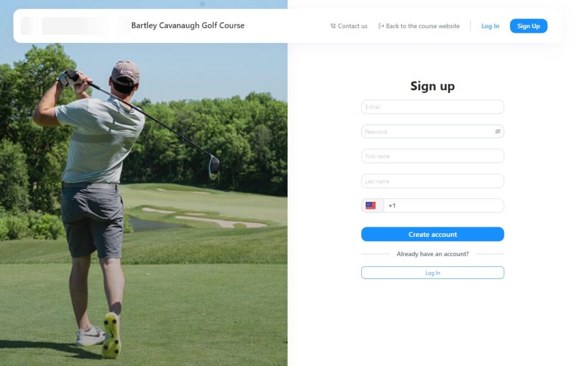Image resolution: width=577 pixels, height=366 pixels.
Task: Select Log In in the top navigation
Action: [x=490, y=26]
